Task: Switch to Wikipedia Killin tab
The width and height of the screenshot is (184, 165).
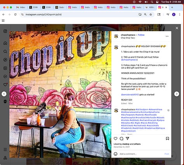Action: (x=150, y=7)
